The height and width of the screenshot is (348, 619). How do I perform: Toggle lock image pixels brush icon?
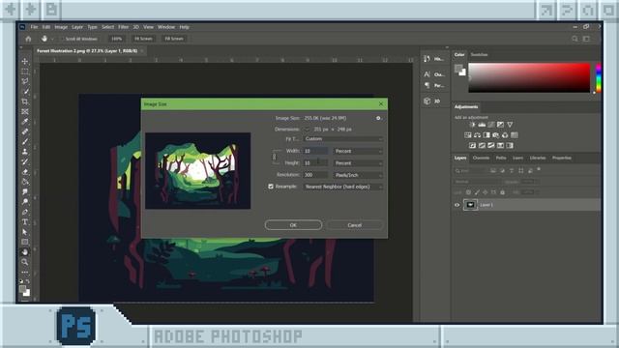(x=477, y=192)
